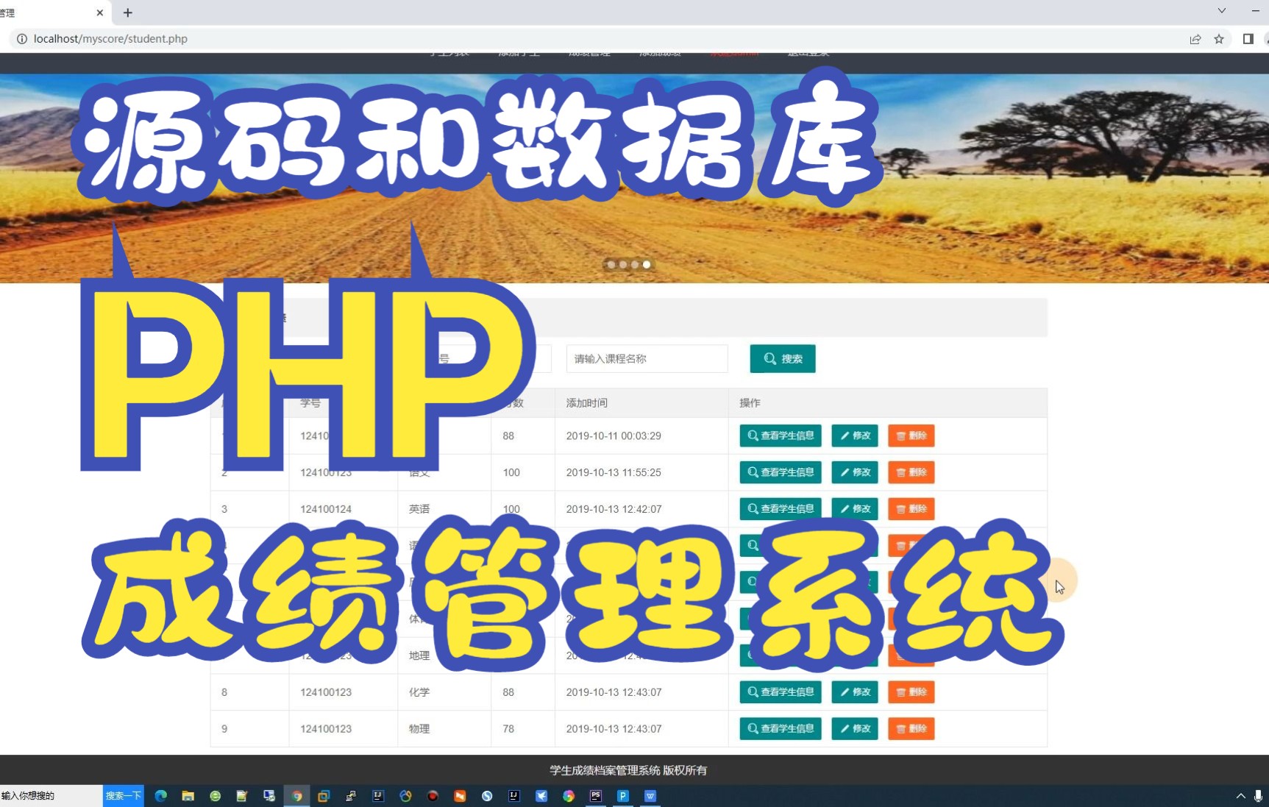Open Photoshop from the taskbar

coord(596,796)
